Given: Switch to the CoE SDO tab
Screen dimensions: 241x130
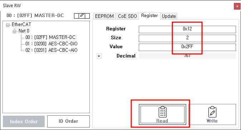Looking at the screenshot, I should [x=127, y=16].
